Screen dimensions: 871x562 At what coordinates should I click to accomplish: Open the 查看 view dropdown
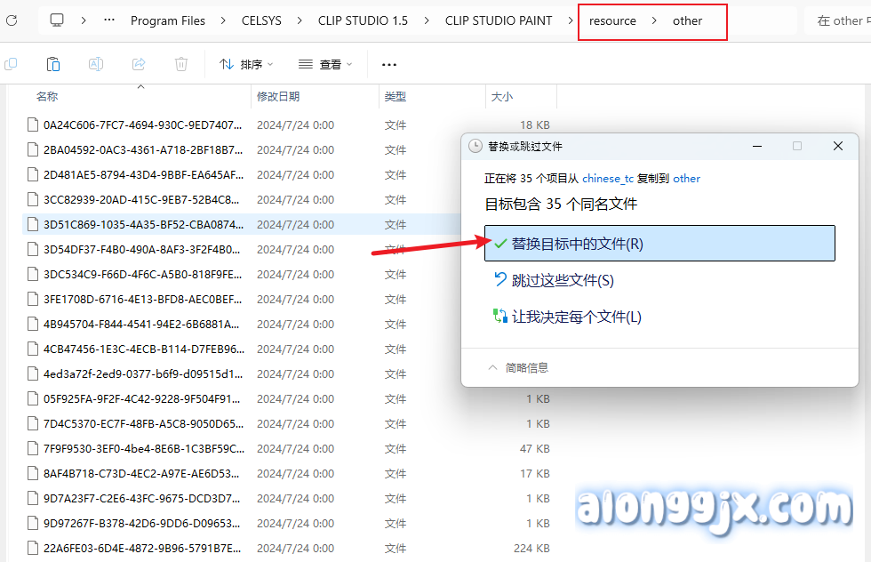click(325, 64)
